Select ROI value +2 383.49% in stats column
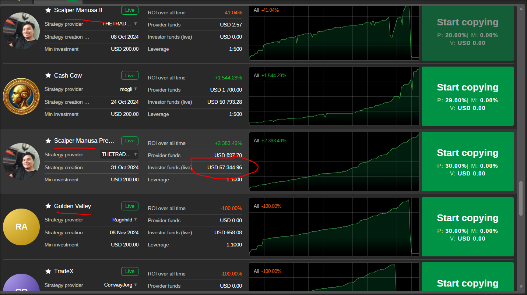Image resolution: width=527 pixels, height=295 pixels. click(228, 143)
